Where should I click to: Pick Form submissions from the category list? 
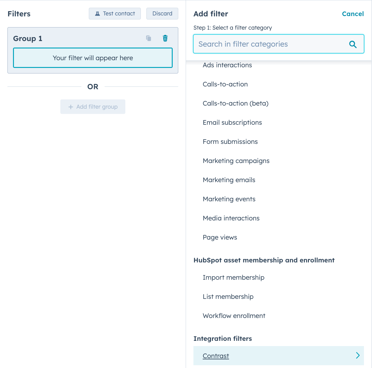[230, 142]
